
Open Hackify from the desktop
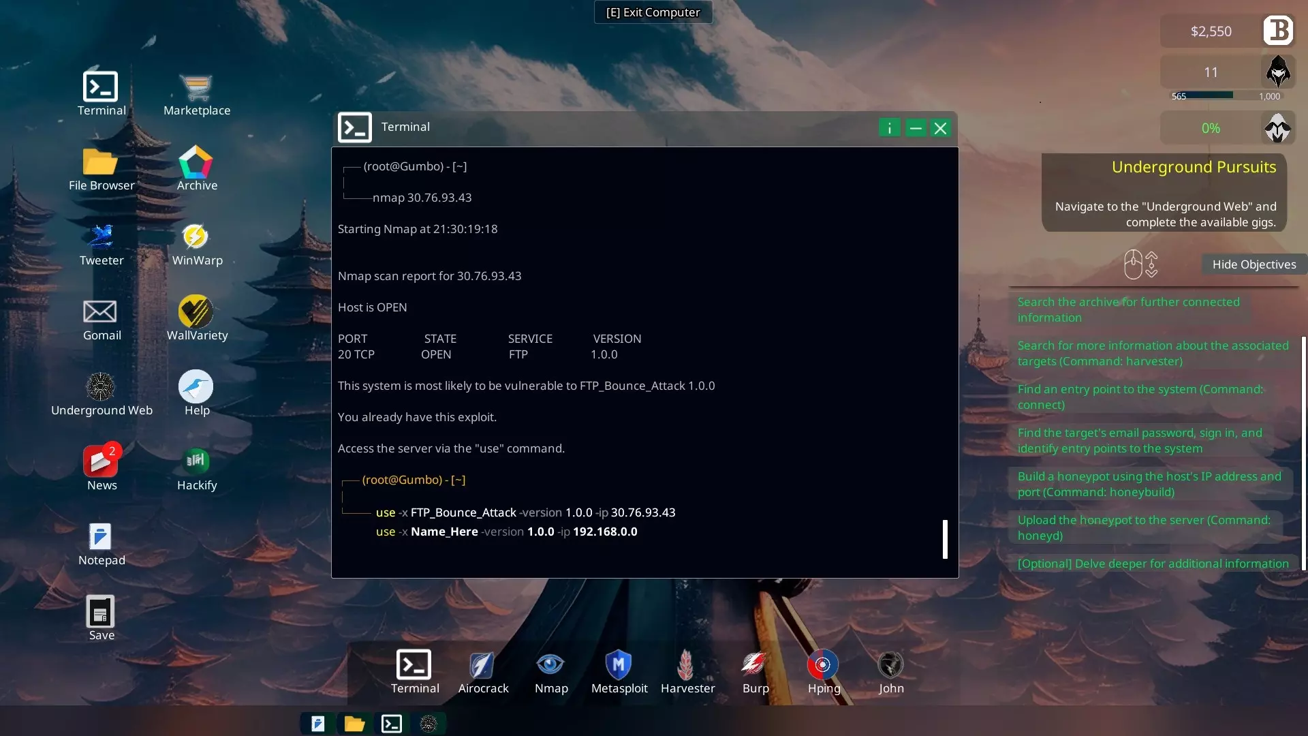coord(196,469)
